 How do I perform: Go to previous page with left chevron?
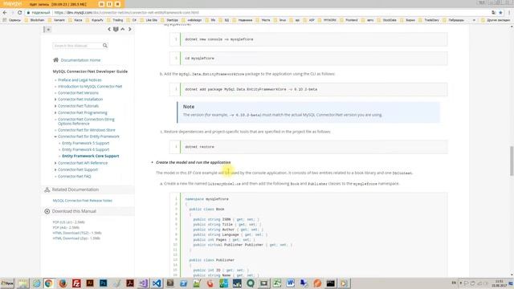109,29
